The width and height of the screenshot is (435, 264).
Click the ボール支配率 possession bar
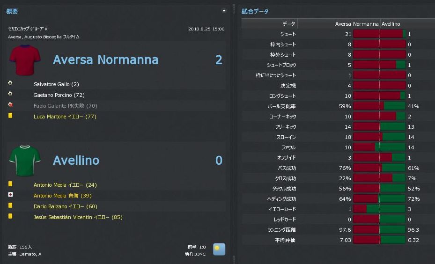379,106
